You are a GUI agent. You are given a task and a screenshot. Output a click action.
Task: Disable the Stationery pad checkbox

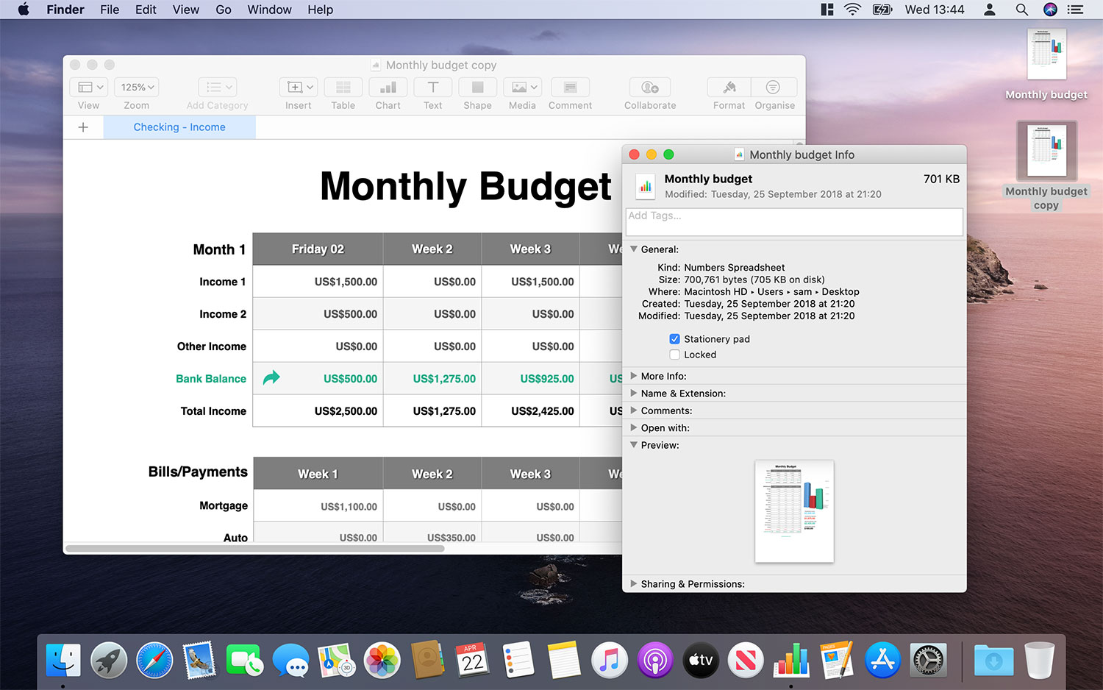pyautogui.click(x=674, y=339)
